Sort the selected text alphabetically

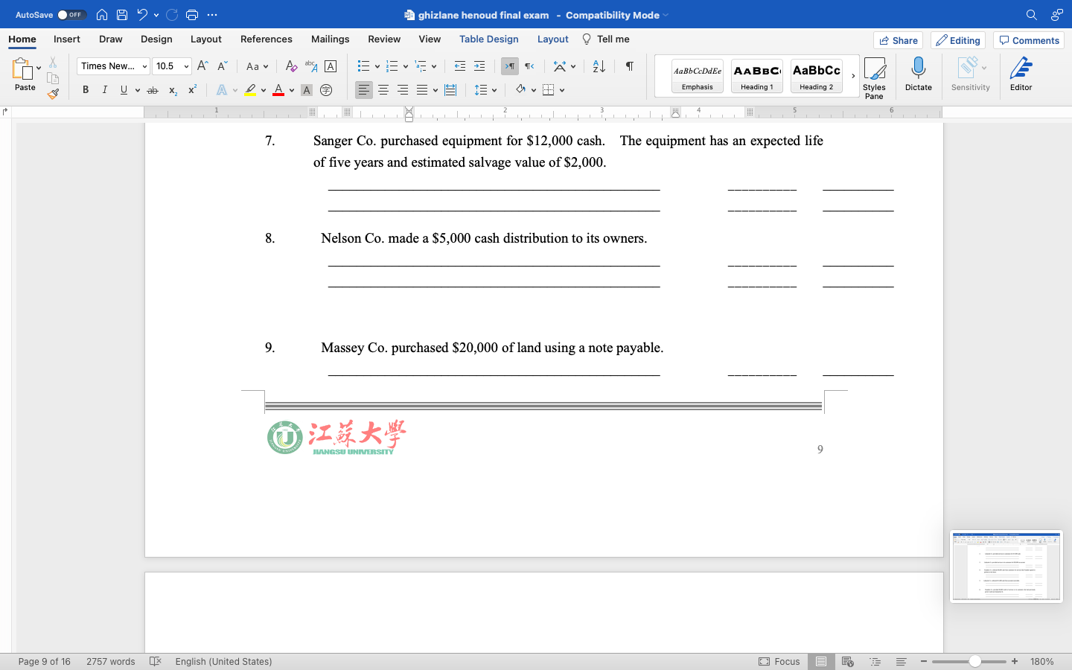pos(599,66)
